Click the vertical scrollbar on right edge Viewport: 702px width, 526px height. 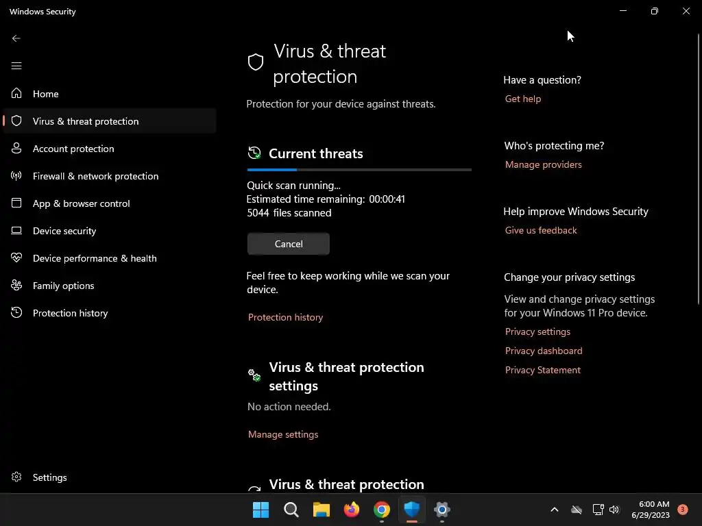point(699,170)
